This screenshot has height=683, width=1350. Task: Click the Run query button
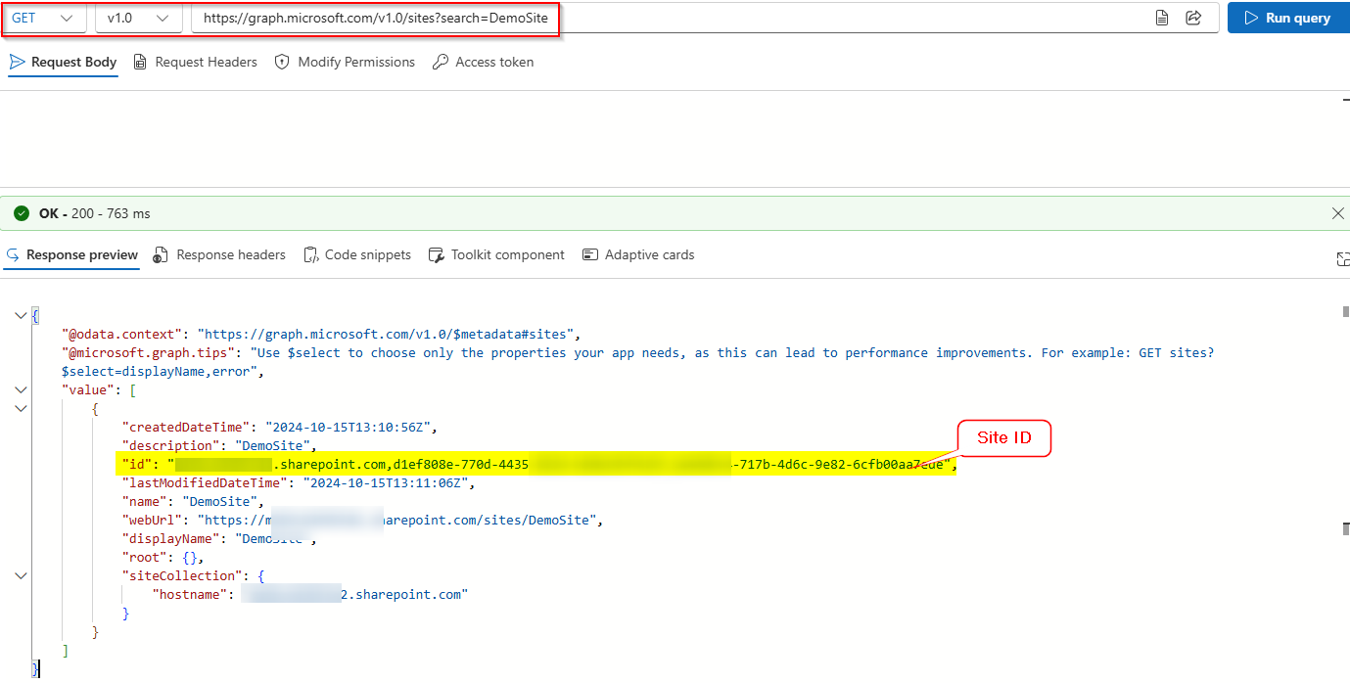coord(1287,17)
